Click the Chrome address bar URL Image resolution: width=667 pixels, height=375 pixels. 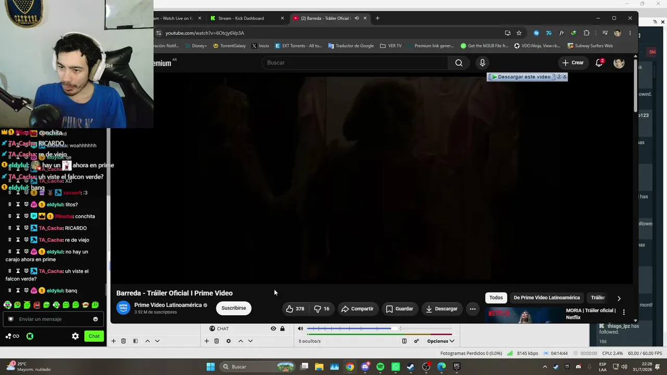coord(205,33)
